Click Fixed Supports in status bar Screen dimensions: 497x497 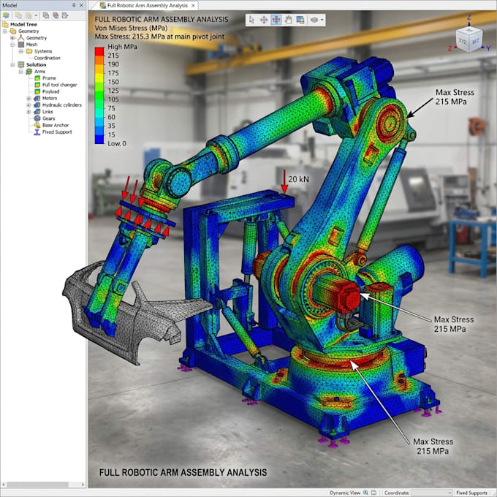coord(471,493)
